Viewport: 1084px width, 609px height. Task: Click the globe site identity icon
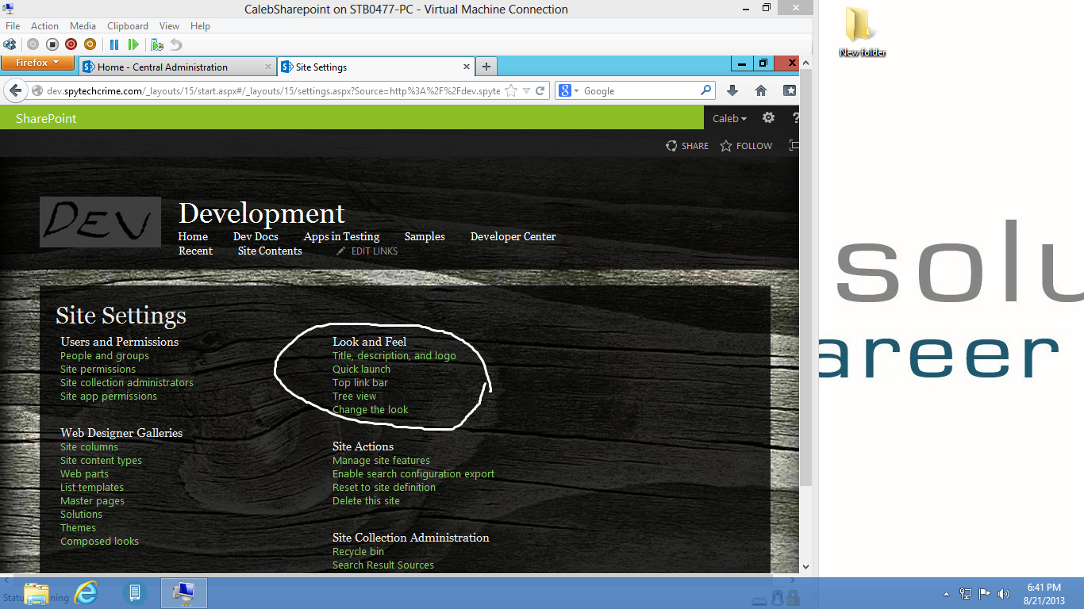38,91
